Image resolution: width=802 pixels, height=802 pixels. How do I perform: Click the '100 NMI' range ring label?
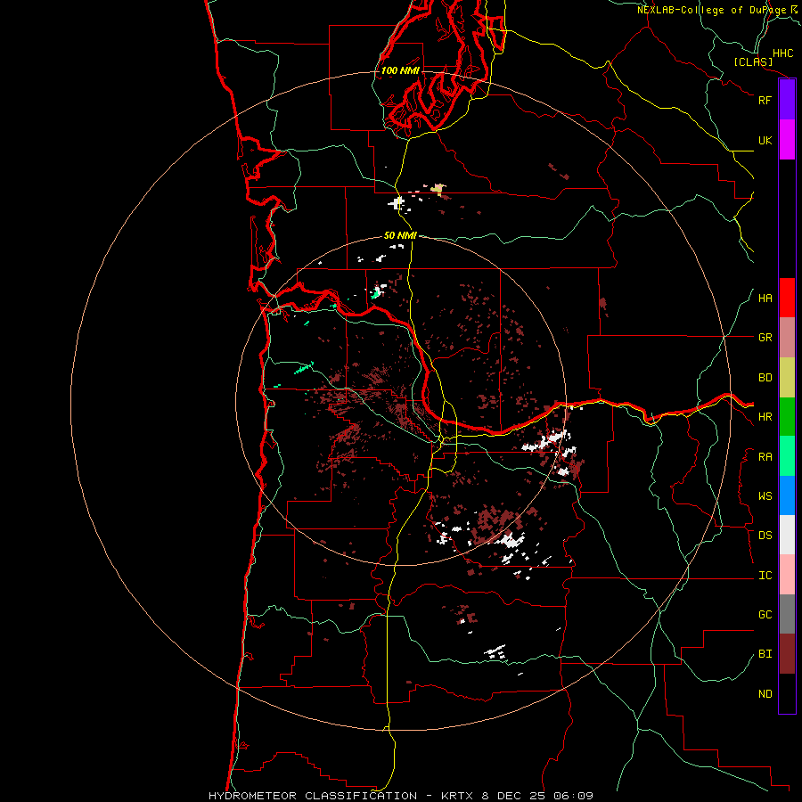click(400, 70)
